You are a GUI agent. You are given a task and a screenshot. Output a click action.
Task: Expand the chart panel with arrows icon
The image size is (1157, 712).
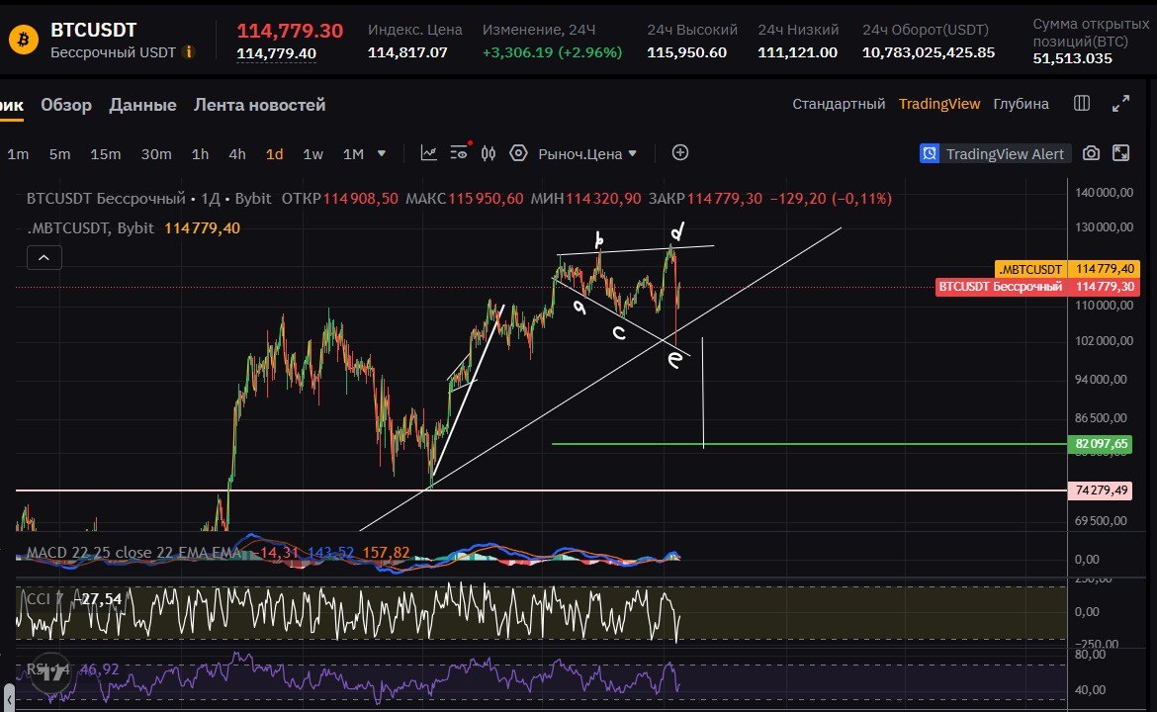tap(1120, 103)
